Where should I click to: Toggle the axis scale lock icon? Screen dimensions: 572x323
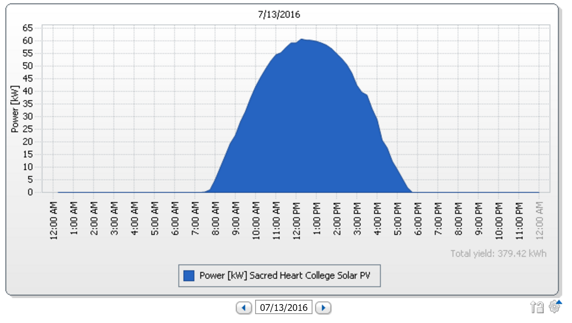point(537,307)
